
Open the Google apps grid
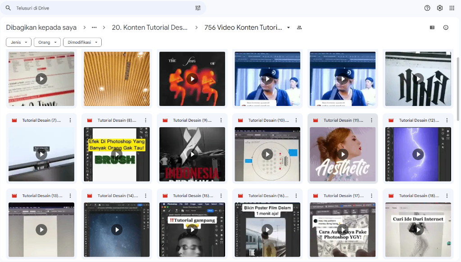pos(452,8)
